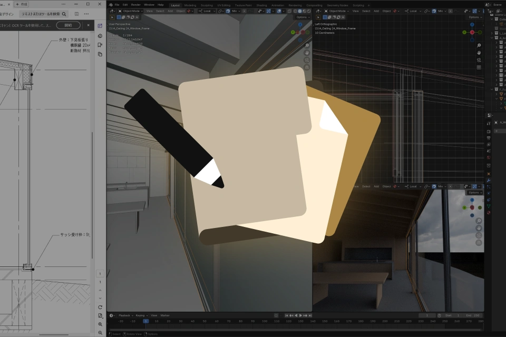Select Wireframe shading mode in main viewport header

pyautogui.click(x=295, y=11)
